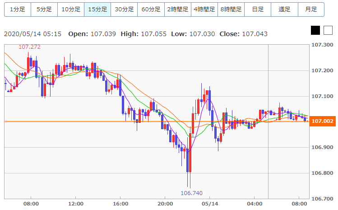Viewport: 338px width, 210px height.
Task: Select the 8時間足 tab
Action: 231,9
